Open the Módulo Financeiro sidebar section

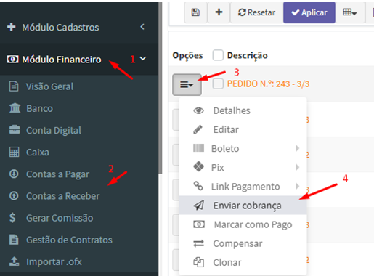click(x=62, y=60)
